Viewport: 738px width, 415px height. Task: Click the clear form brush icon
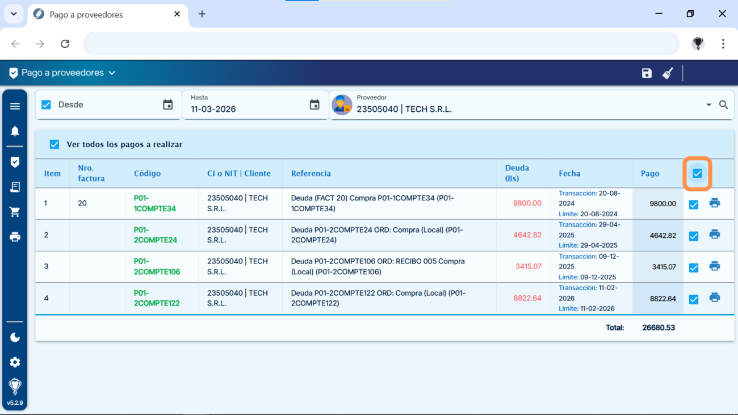click(668, 73)
